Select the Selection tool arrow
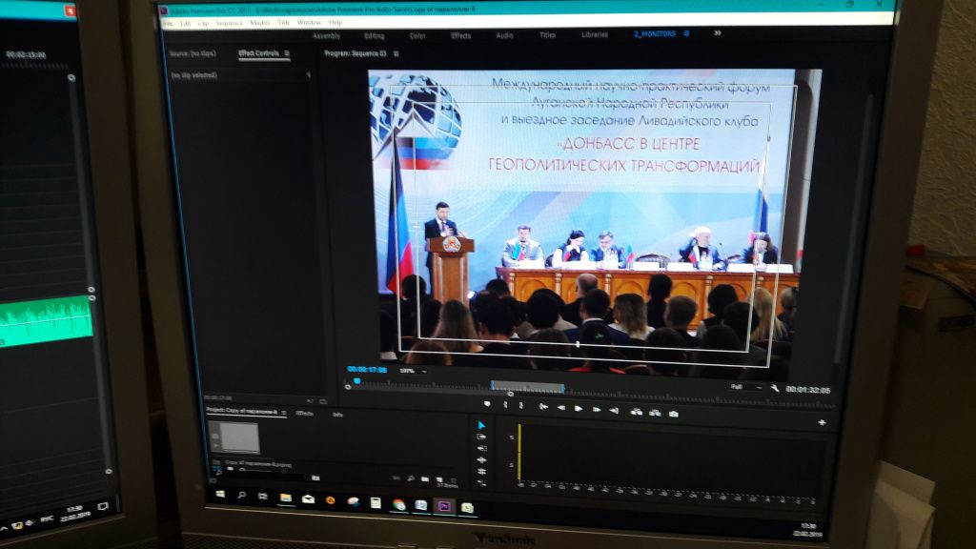 tap(481, 426)
